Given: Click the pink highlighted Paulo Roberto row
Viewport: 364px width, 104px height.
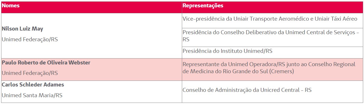Looking at the screenshot, I should click(182, 70).
